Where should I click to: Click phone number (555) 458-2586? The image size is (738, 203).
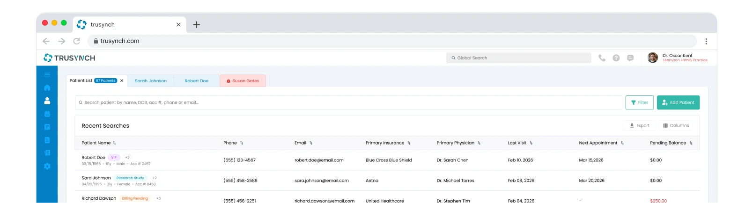pyautogui.click(x=240, y=181)
